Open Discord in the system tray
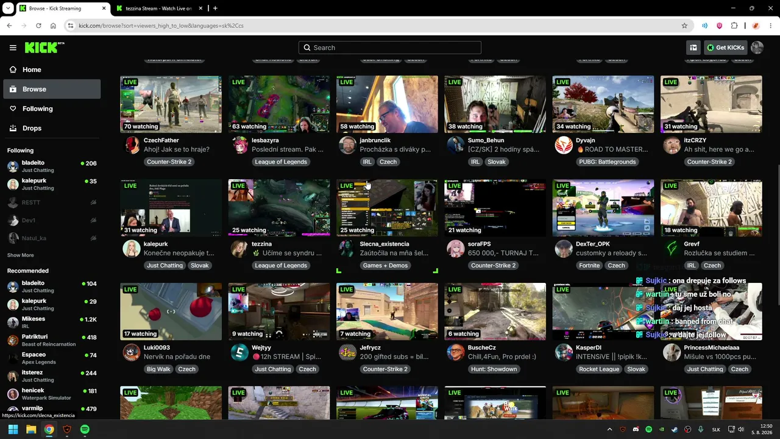The width and height of the screenshot is (780, 439). pos(636,429)
